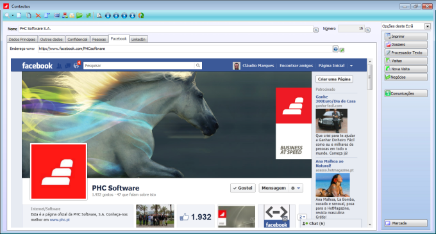Image resolution: width=436 pixels, height=234 pixels.
Task: Open the search dropdown arrow beside magnifier
Action: click(13, 15)
